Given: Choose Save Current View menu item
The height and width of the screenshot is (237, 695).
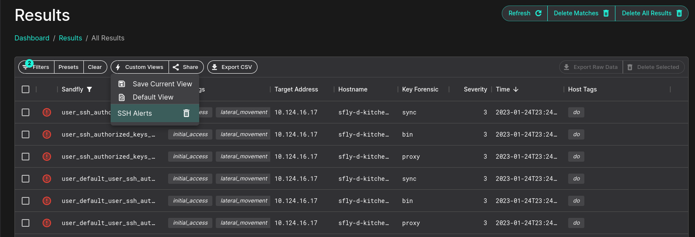Looking at the screenshot, I should coord(155,84).
